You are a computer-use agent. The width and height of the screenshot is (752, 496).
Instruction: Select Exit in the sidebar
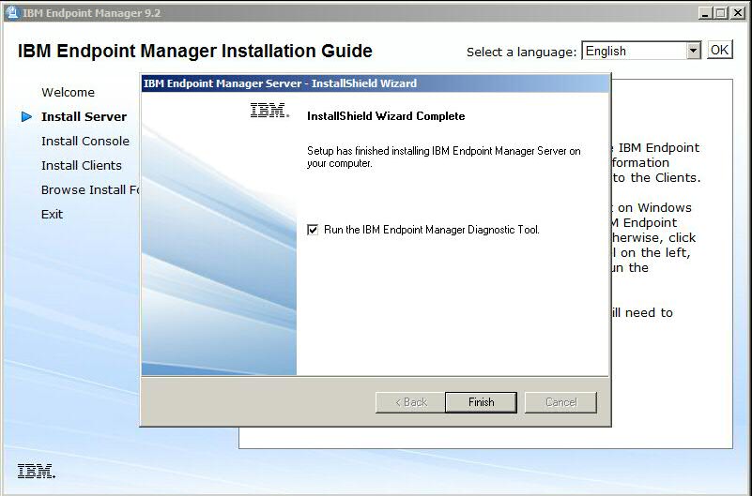tap(52, 214)
